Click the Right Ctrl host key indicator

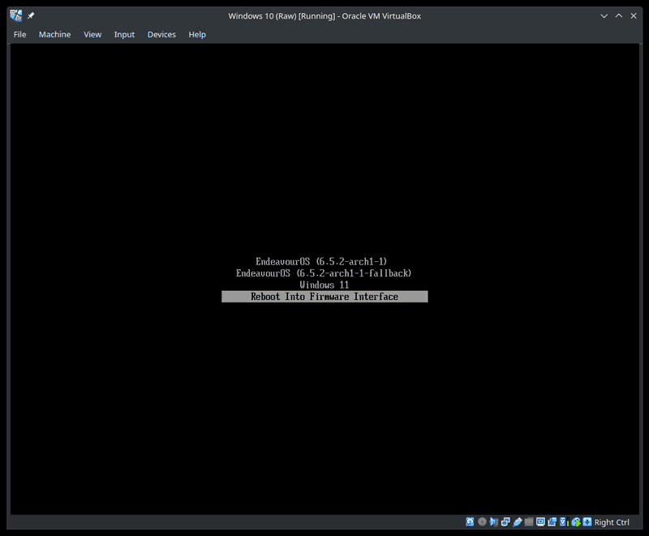pos(612,522)
